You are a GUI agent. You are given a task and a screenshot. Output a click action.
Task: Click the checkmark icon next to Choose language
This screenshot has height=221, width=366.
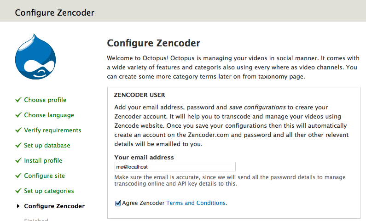coord(18,115)
